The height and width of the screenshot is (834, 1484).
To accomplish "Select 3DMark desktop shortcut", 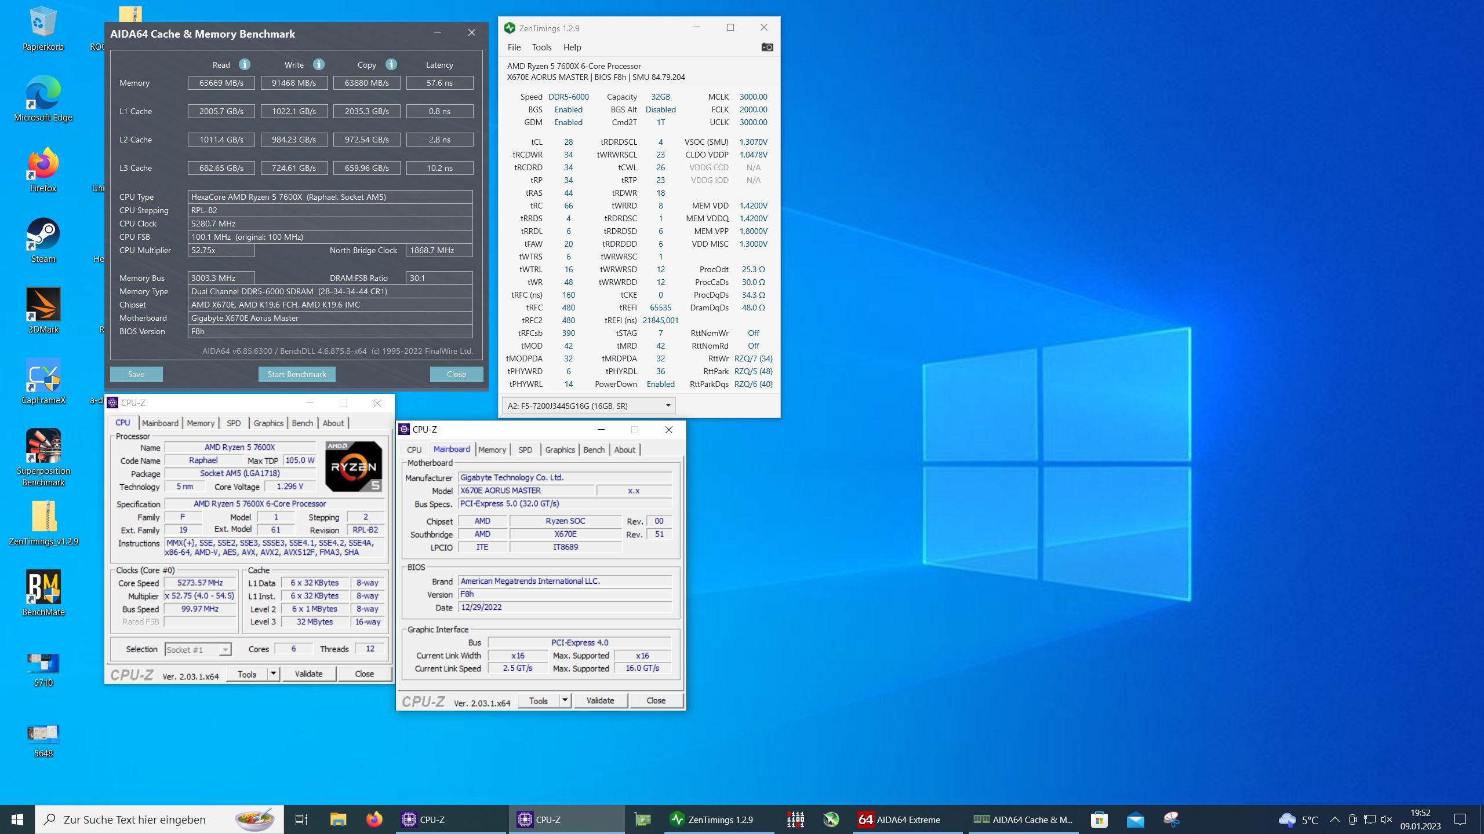I will (x=43, y=310).
